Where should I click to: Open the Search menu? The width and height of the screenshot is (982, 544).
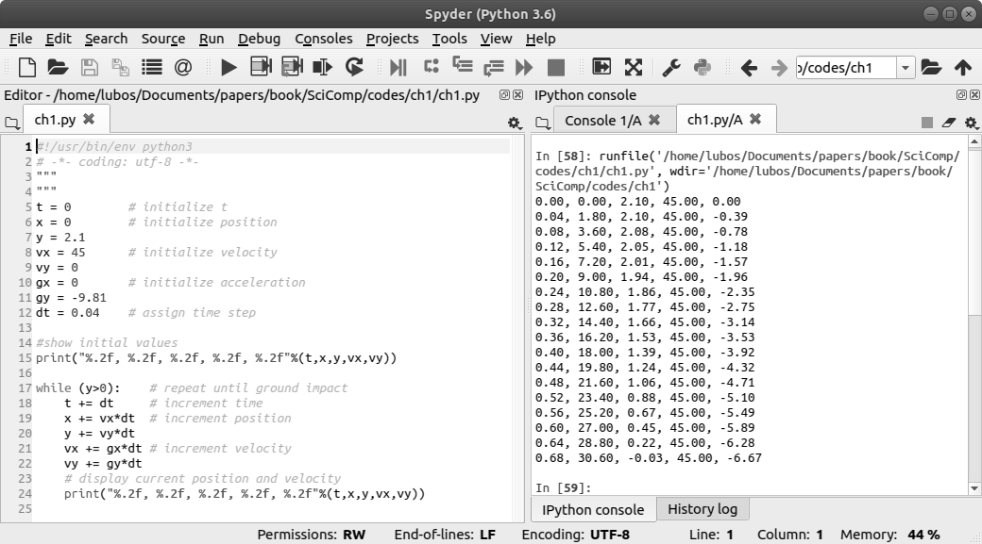tap(106, 39)
